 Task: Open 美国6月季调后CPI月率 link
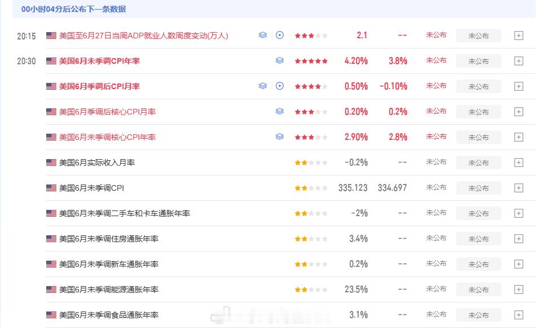pos(99,86)
